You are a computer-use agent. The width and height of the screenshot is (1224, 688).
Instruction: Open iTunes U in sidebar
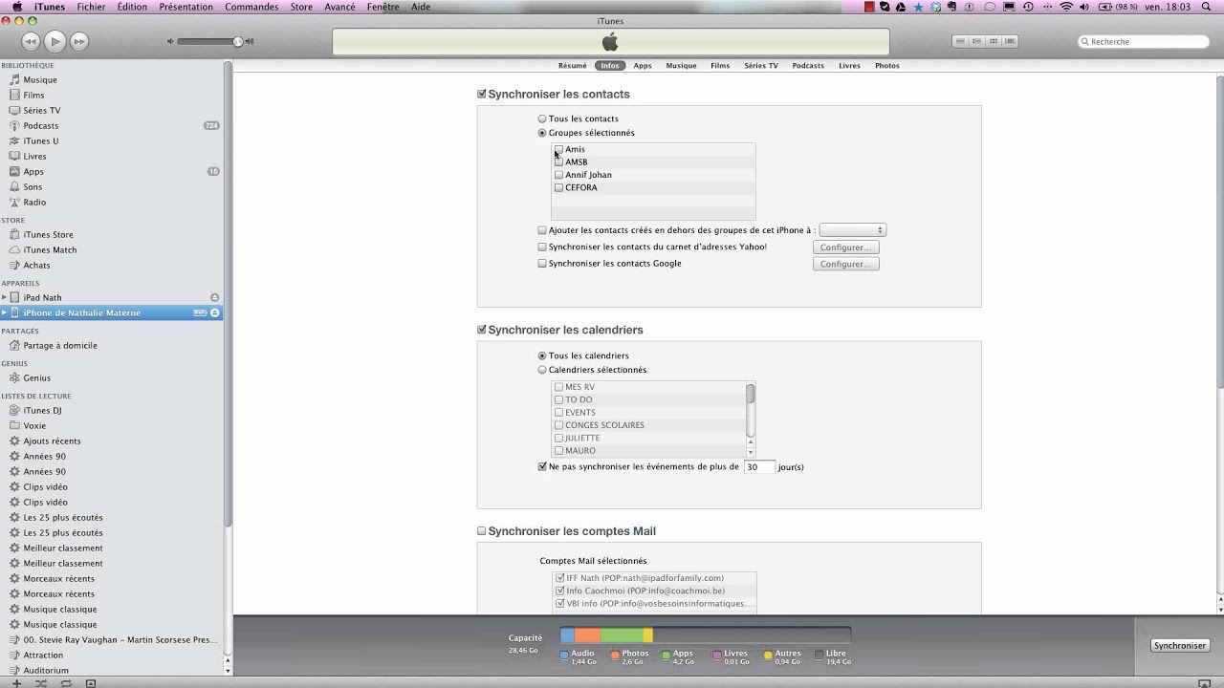(41, 140)
